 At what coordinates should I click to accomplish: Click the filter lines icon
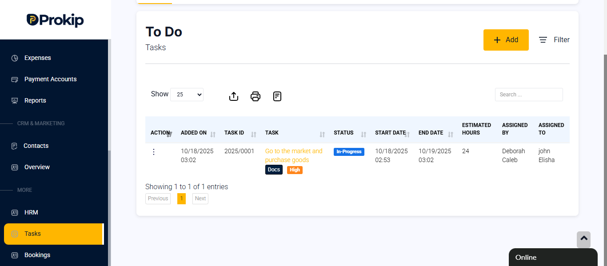point(543,40)
